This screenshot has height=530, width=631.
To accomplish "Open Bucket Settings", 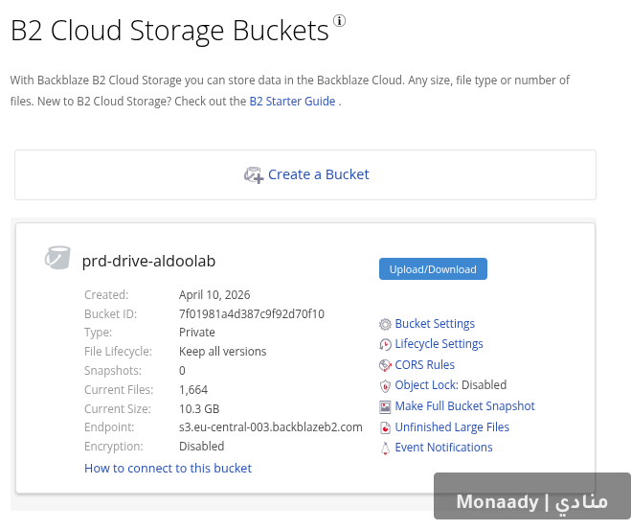I will 435,323.
